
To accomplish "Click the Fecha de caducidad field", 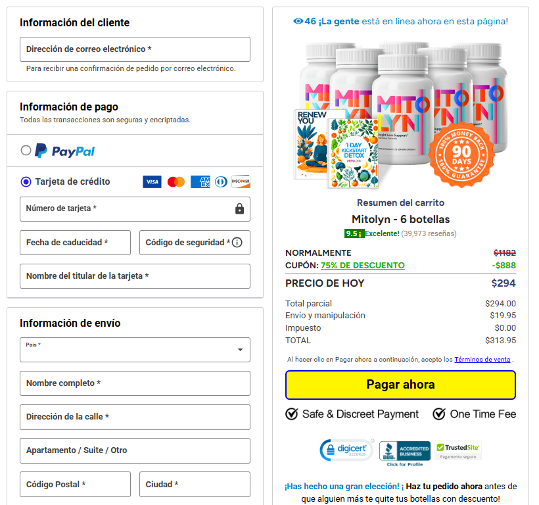I will point(76,243).
